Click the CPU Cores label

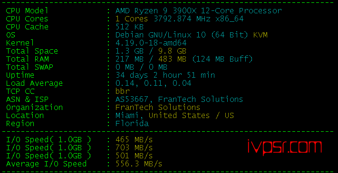(27, 19)
